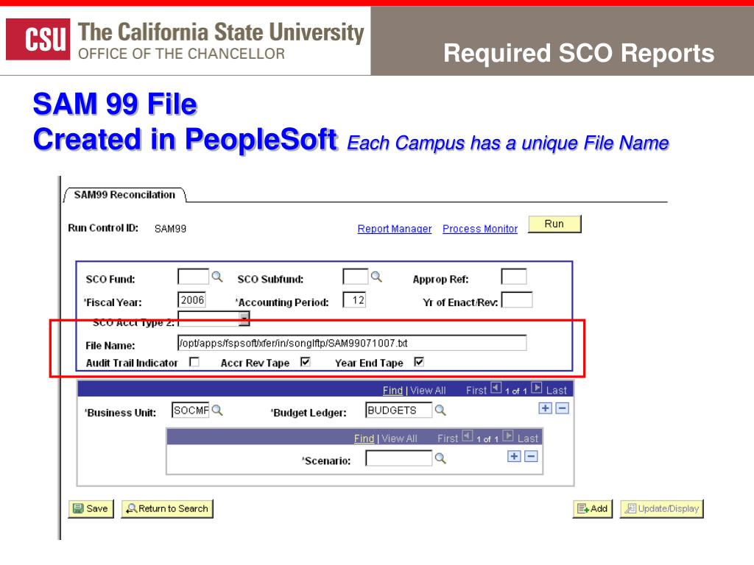Image resolution: width=754 pixels, height=565 pixels.
Task: Click the Required SCO Reports heading
Action: click(579, 53)
